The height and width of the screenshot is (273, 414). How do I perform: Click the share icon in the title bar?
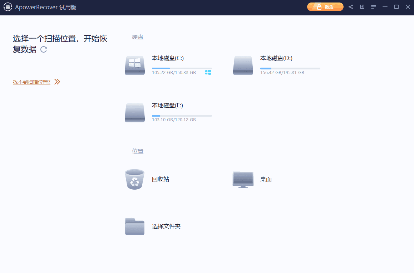(x=350, y=6)
